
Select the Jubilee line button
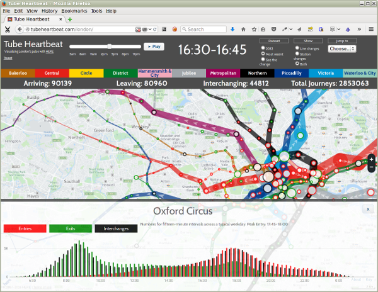189,73
